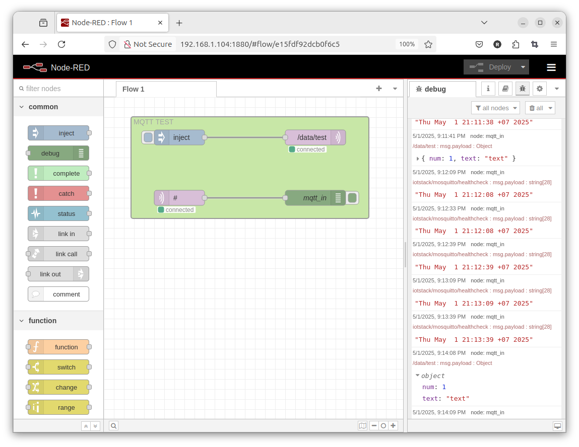Select the /data/test mqtt out node
This screenshot has width=579, height=447.
click(315, 137)
